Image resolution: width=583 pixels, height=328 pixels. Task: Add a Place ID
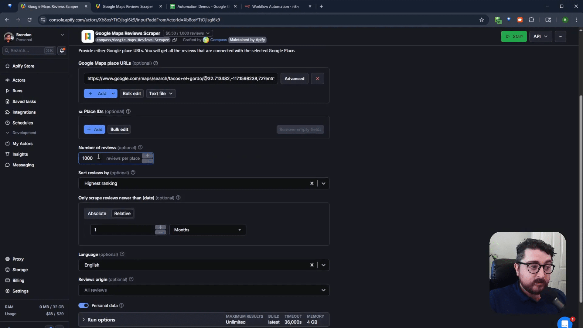pos(94,129)
